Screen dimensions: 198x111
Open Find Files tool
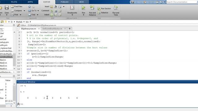point(16,6)
